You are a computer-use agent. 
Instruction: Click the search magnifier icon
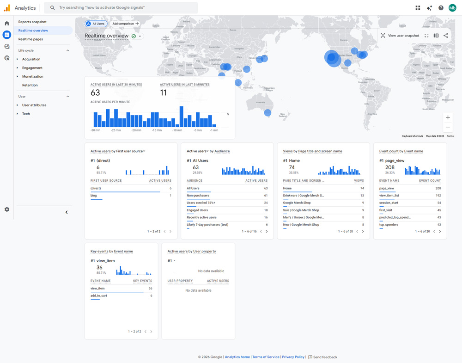point(52,8)
